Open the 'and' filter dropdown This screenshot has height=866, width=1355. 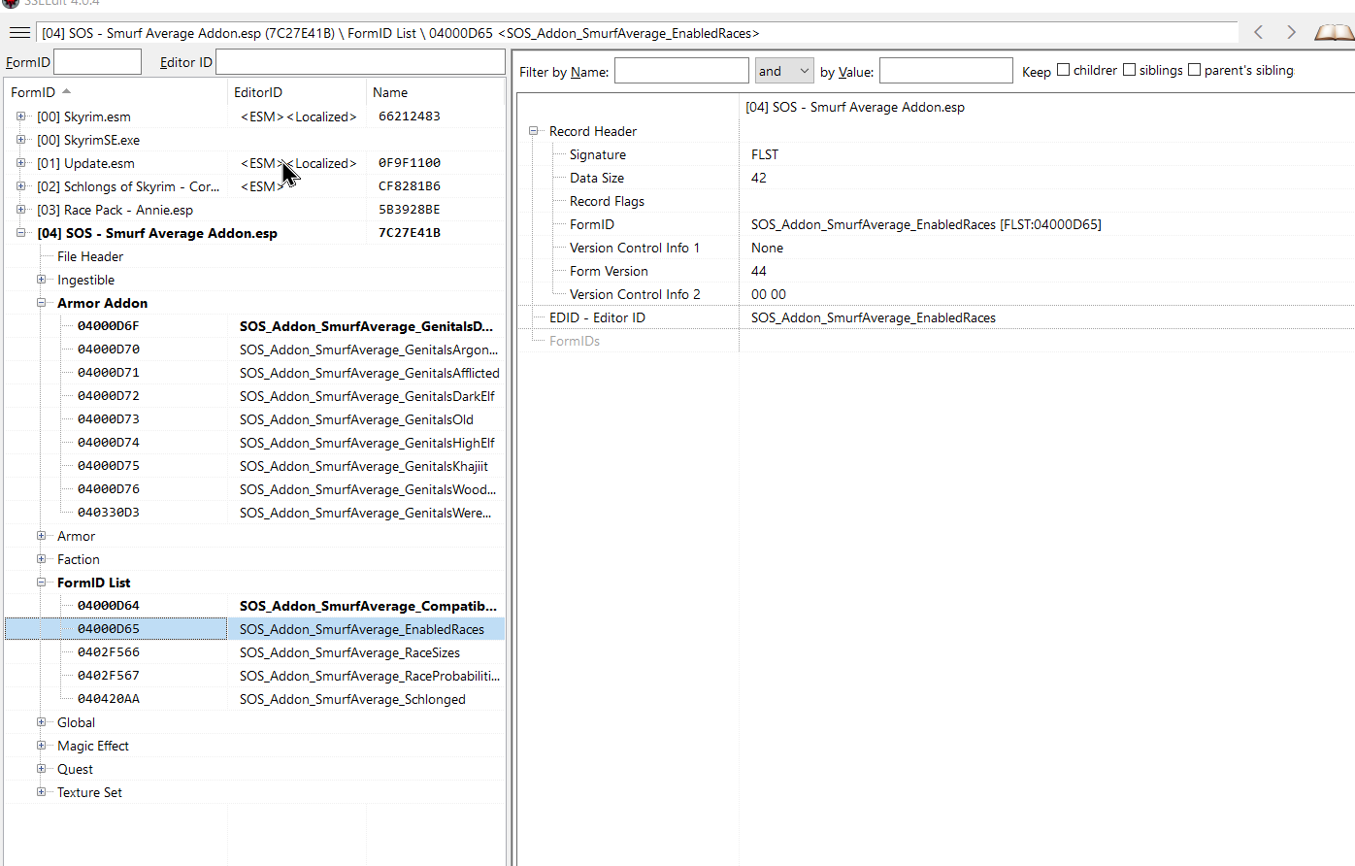pyautogui.click(x=784, y=71)
